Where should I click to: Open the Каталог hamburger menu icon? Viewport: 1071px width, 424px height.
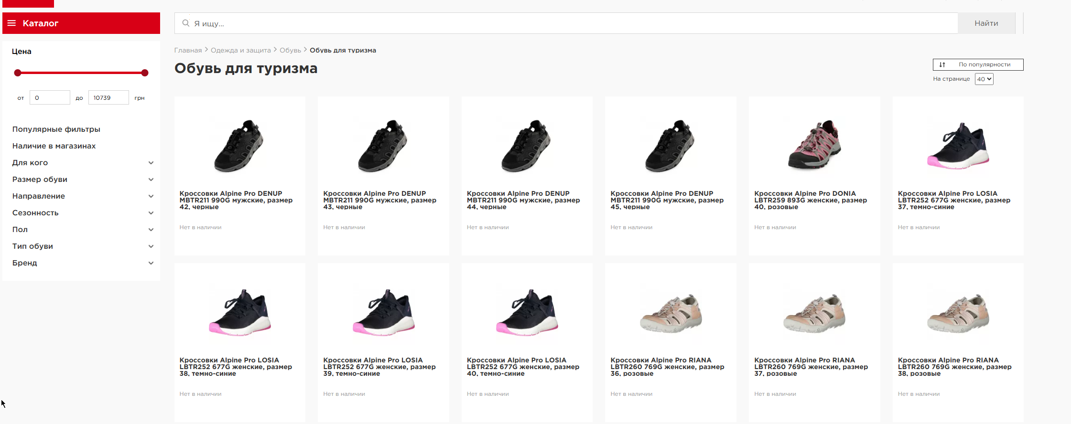click(12, 23)
